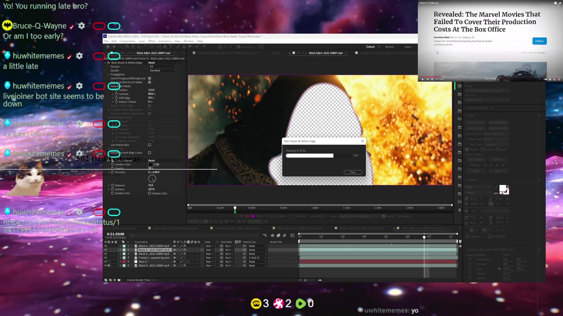
Task: Enable Decontaminate Edge Colors checkbox
Action: tap(150, 153)
